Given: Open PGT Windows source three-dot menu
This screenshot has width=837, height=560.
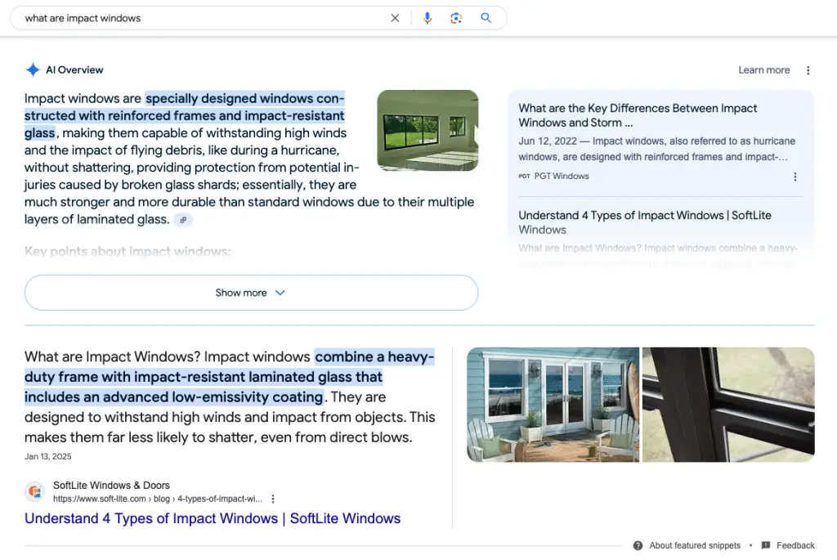Looking at the screenshot, I should pyautogui.click(x=794, y=177).
